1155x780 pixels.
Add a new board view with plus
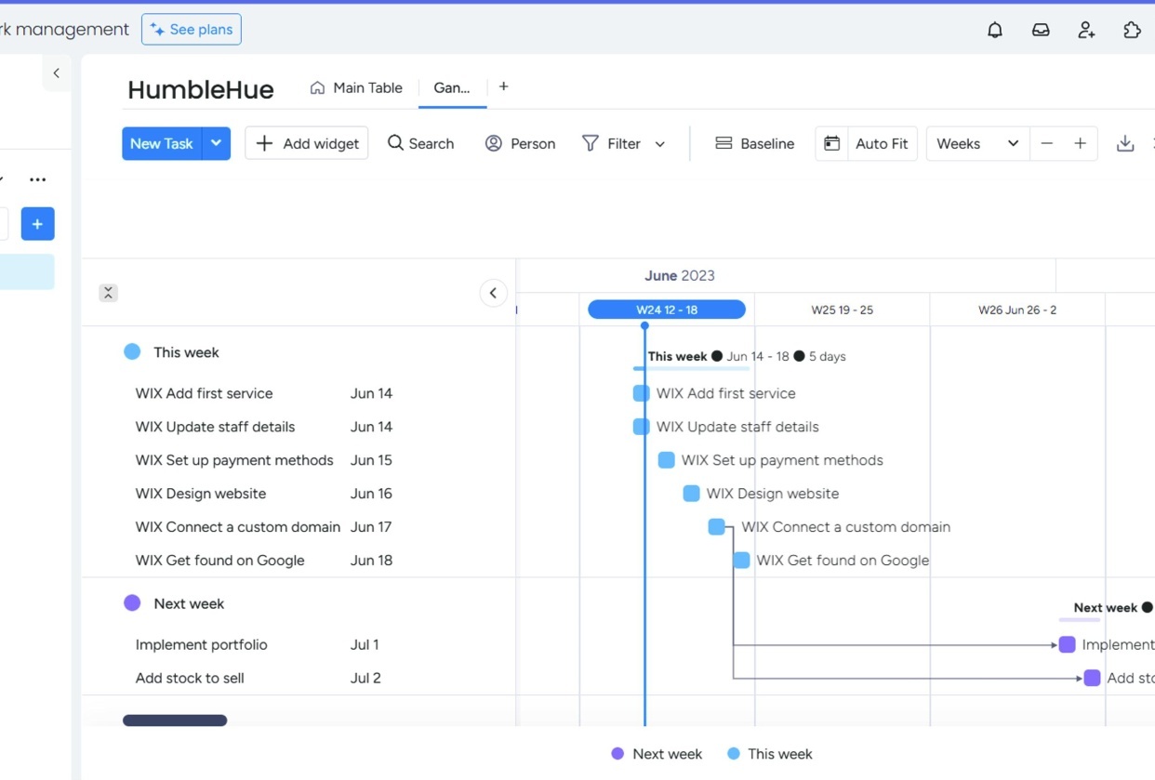point(504,86)
